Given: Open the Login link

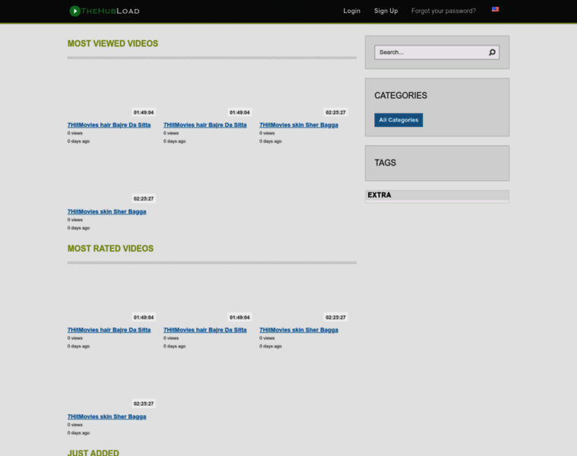Looking at the screenshot, I should [x=352, y=11].
